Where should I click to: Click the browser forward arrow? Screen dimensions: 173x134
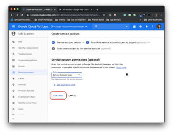coord(17,15)
